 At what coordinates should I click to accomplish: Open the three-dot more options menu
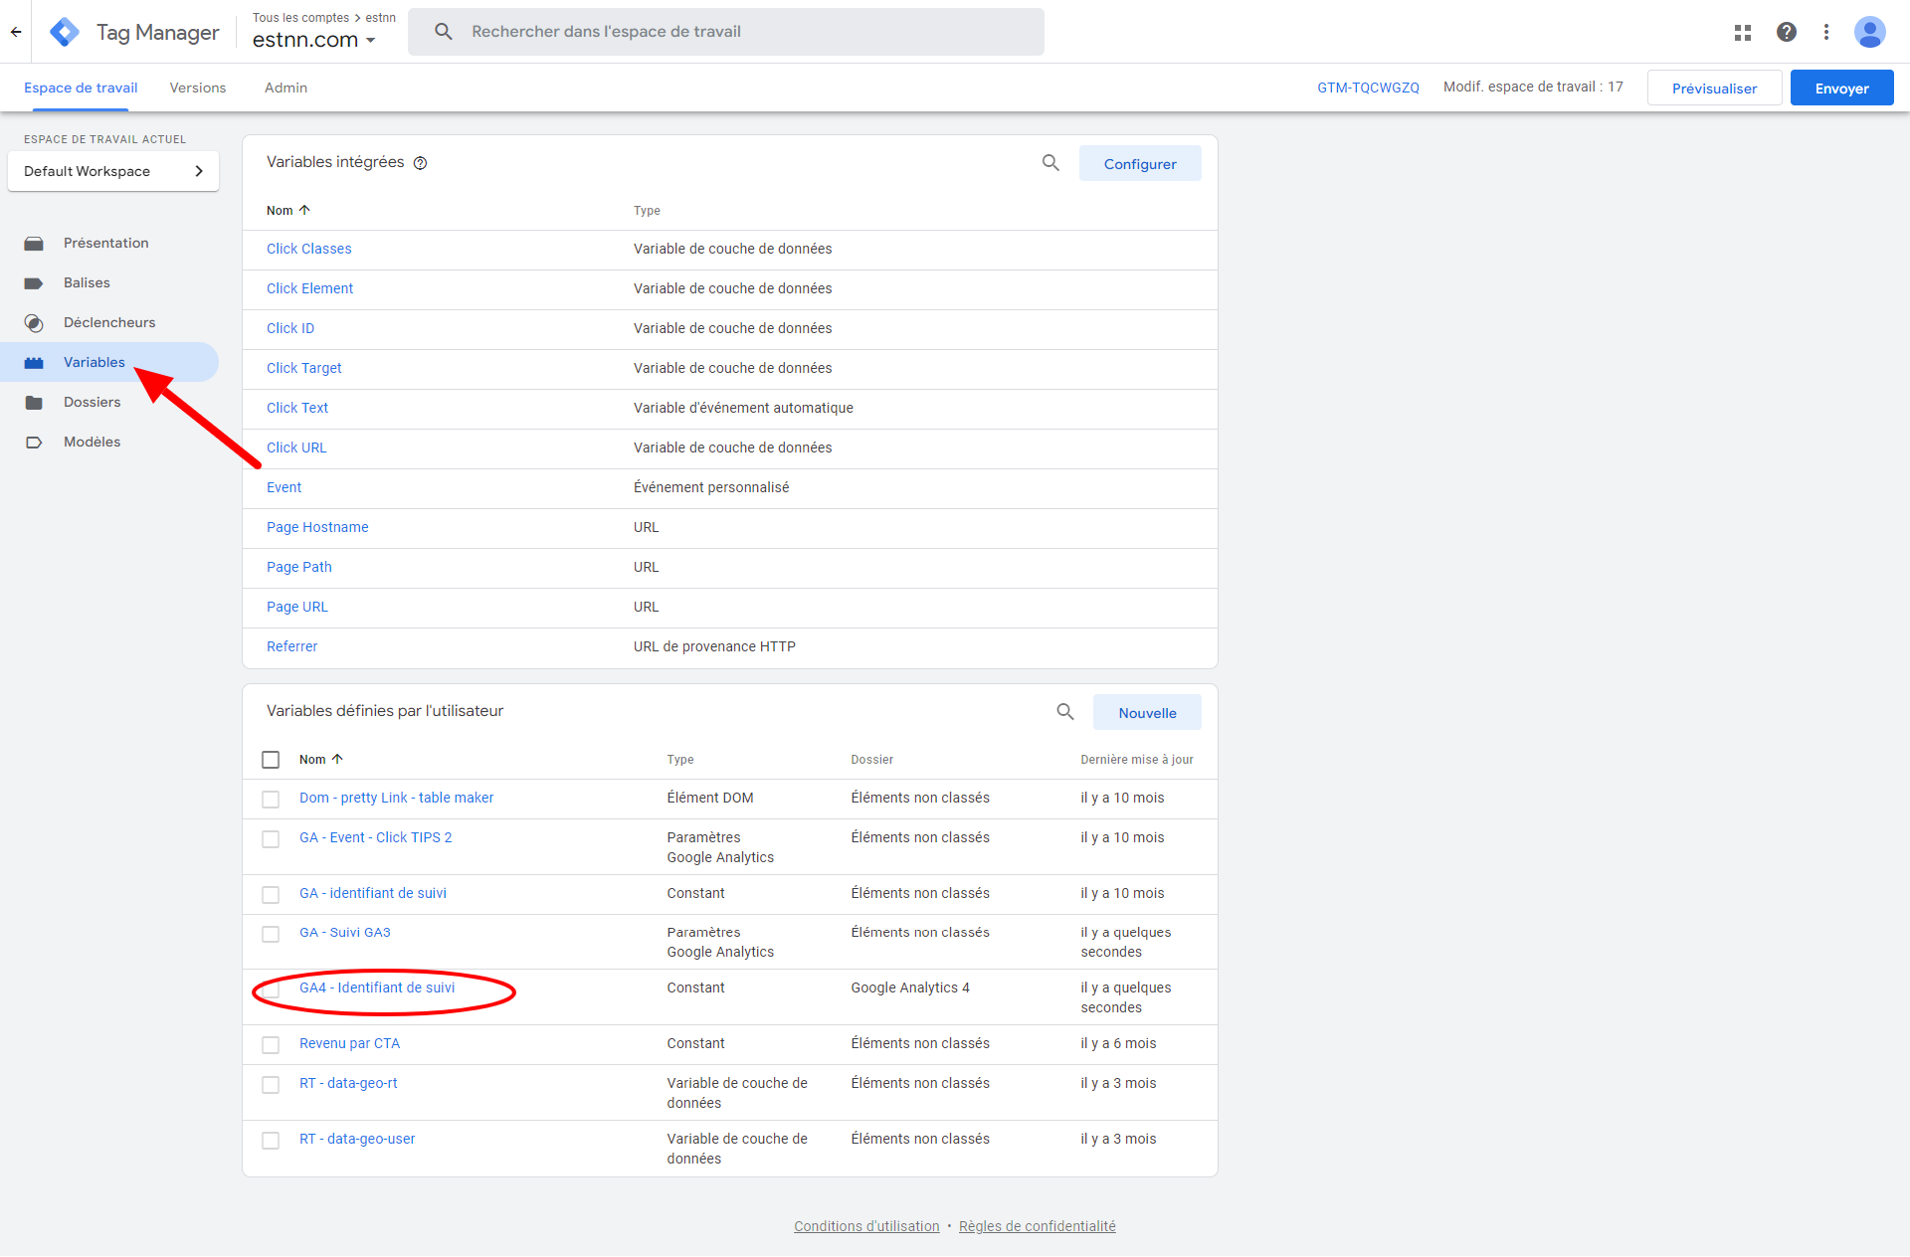coord(1825,32)
